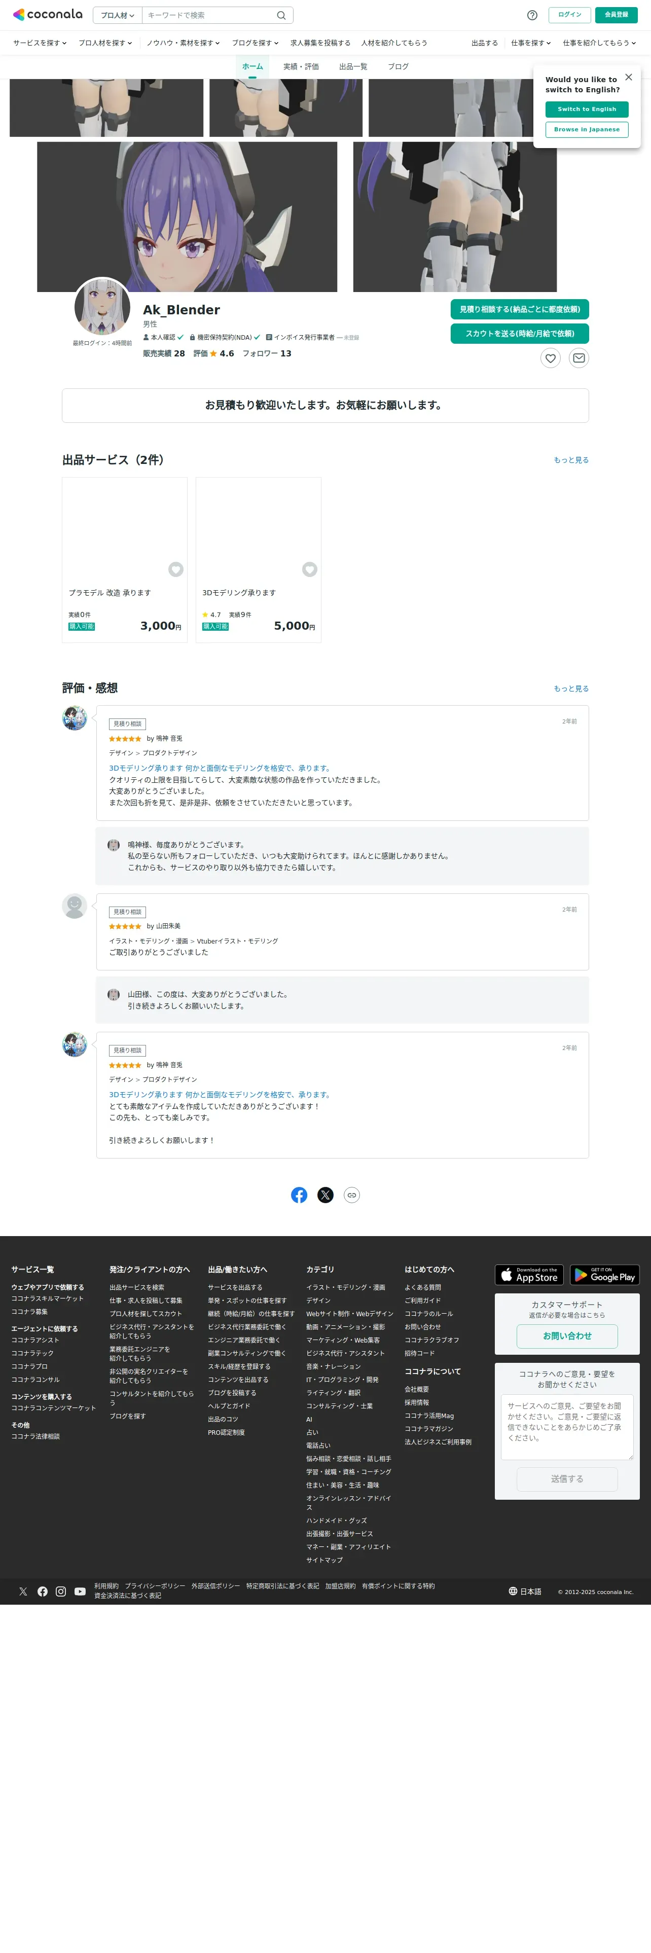This screenshot has height=1953, width=651.
Task: Open 利用規約 footer link
Action: [106, 1586]
